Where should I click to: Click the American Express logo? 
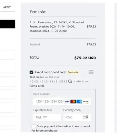click(x=79, y=102)
